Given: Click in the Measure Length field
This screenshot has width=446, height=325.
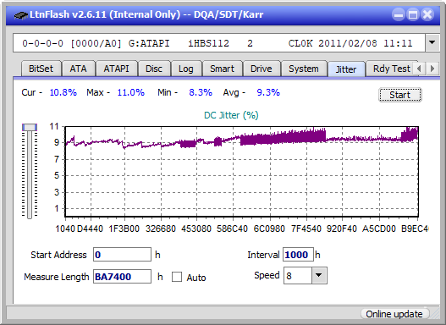Looking at the screenshot, I should click(123, 277).
